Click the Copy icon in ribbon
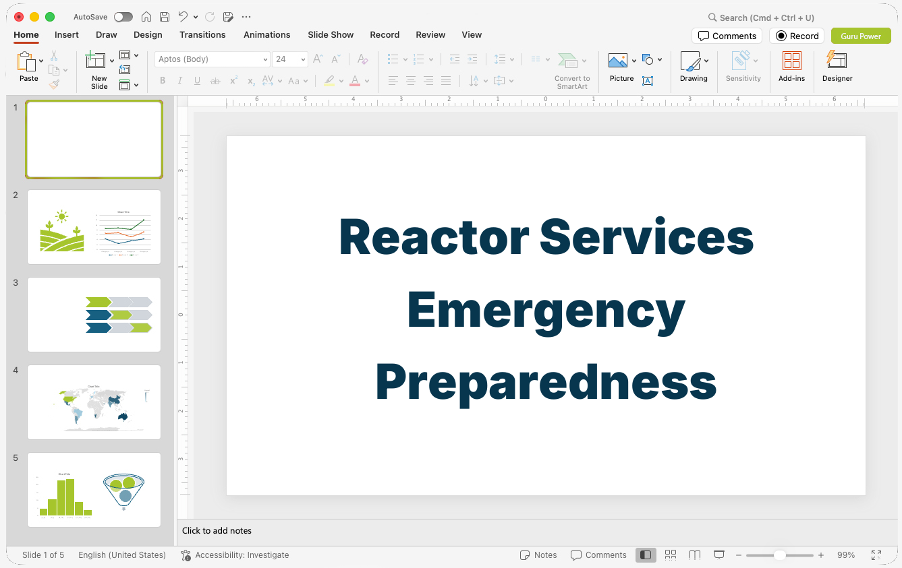 [54, 70]
